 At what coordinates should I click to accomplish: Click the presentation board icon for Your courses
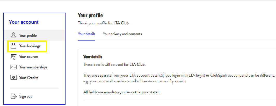[13, 57]
